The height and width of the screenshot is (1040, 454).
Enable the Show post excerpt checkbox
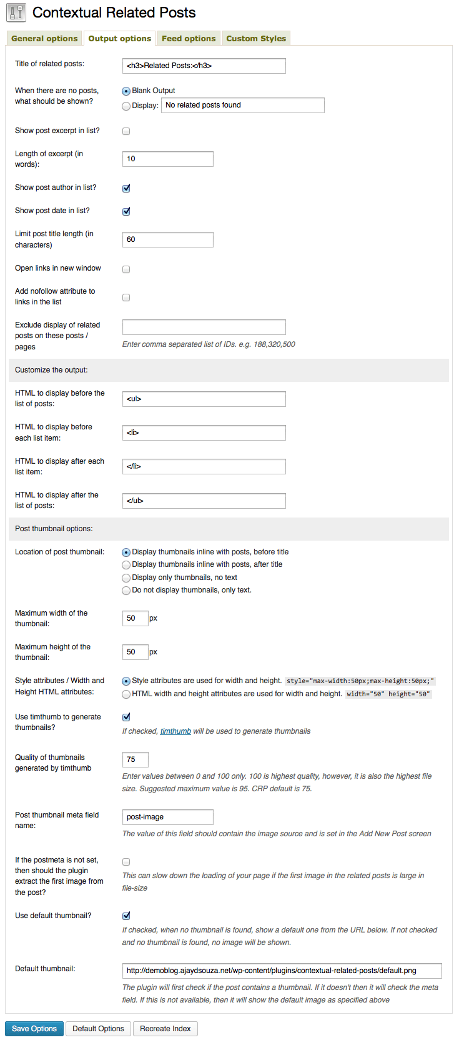[126, 131]
